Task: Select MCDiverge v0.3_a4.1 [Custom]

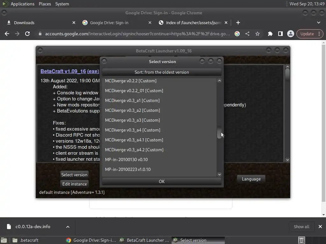Action: pyautogui.click(x=159, y=140)
